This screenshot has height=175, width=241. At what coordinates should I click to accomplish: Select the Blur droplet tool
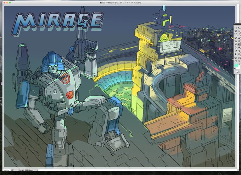(x=236, y=47)
